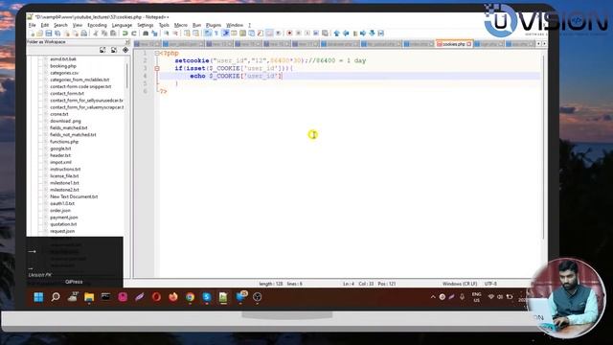The width and height of the screenshot is (613, 345).
Task: Open Chrome from the taskbar
Action: point(190,297)
